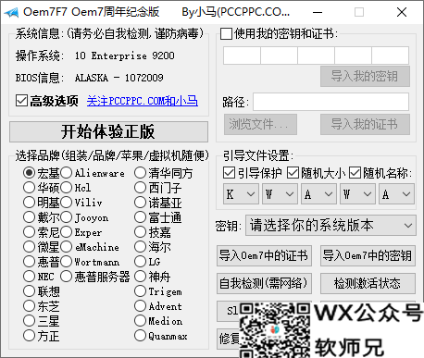Open the fifth boot name dropdown showing A

point(396,194)
